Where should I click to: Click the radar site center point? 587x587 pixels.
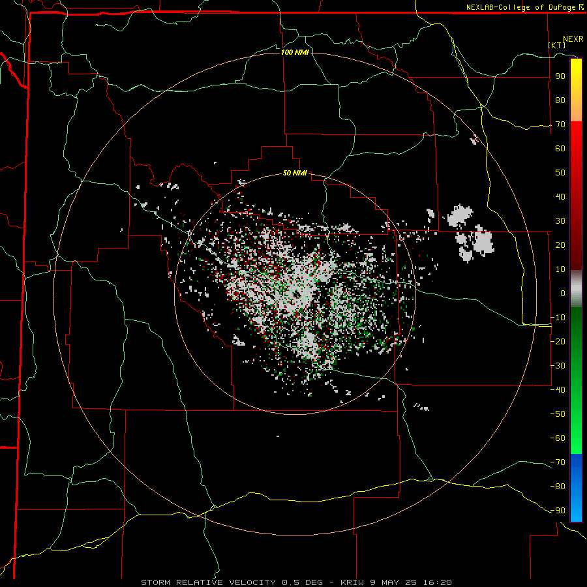point(295,294)
